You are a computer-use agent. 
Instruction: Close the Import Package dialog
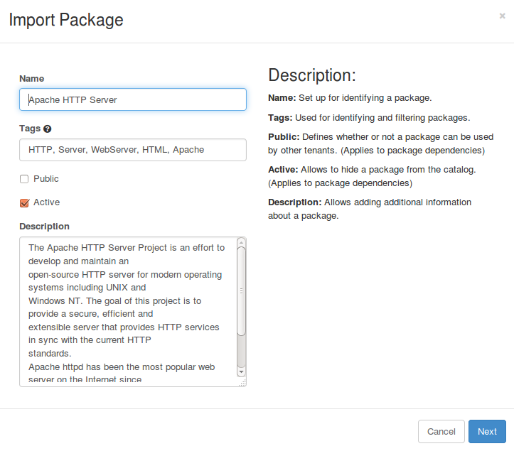tap(502, 16)
